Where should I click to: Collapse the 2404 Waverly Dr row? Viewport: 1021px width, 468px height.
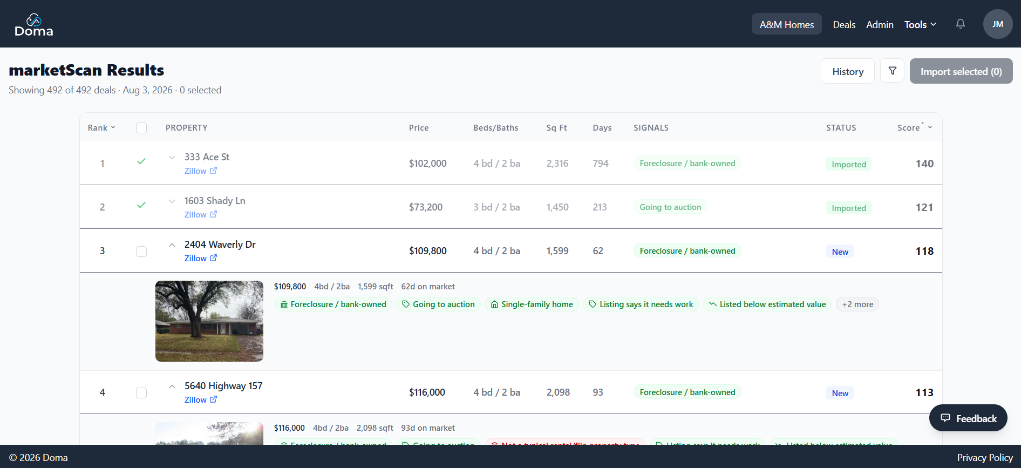172,245
